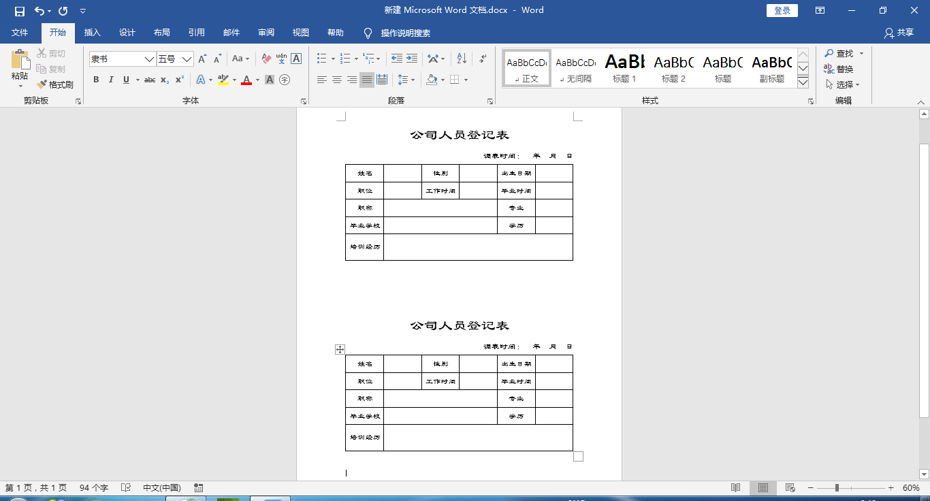Increase indent
This screenshot has width=930, height=501.
pyautogui.click(x=413, y=59)
